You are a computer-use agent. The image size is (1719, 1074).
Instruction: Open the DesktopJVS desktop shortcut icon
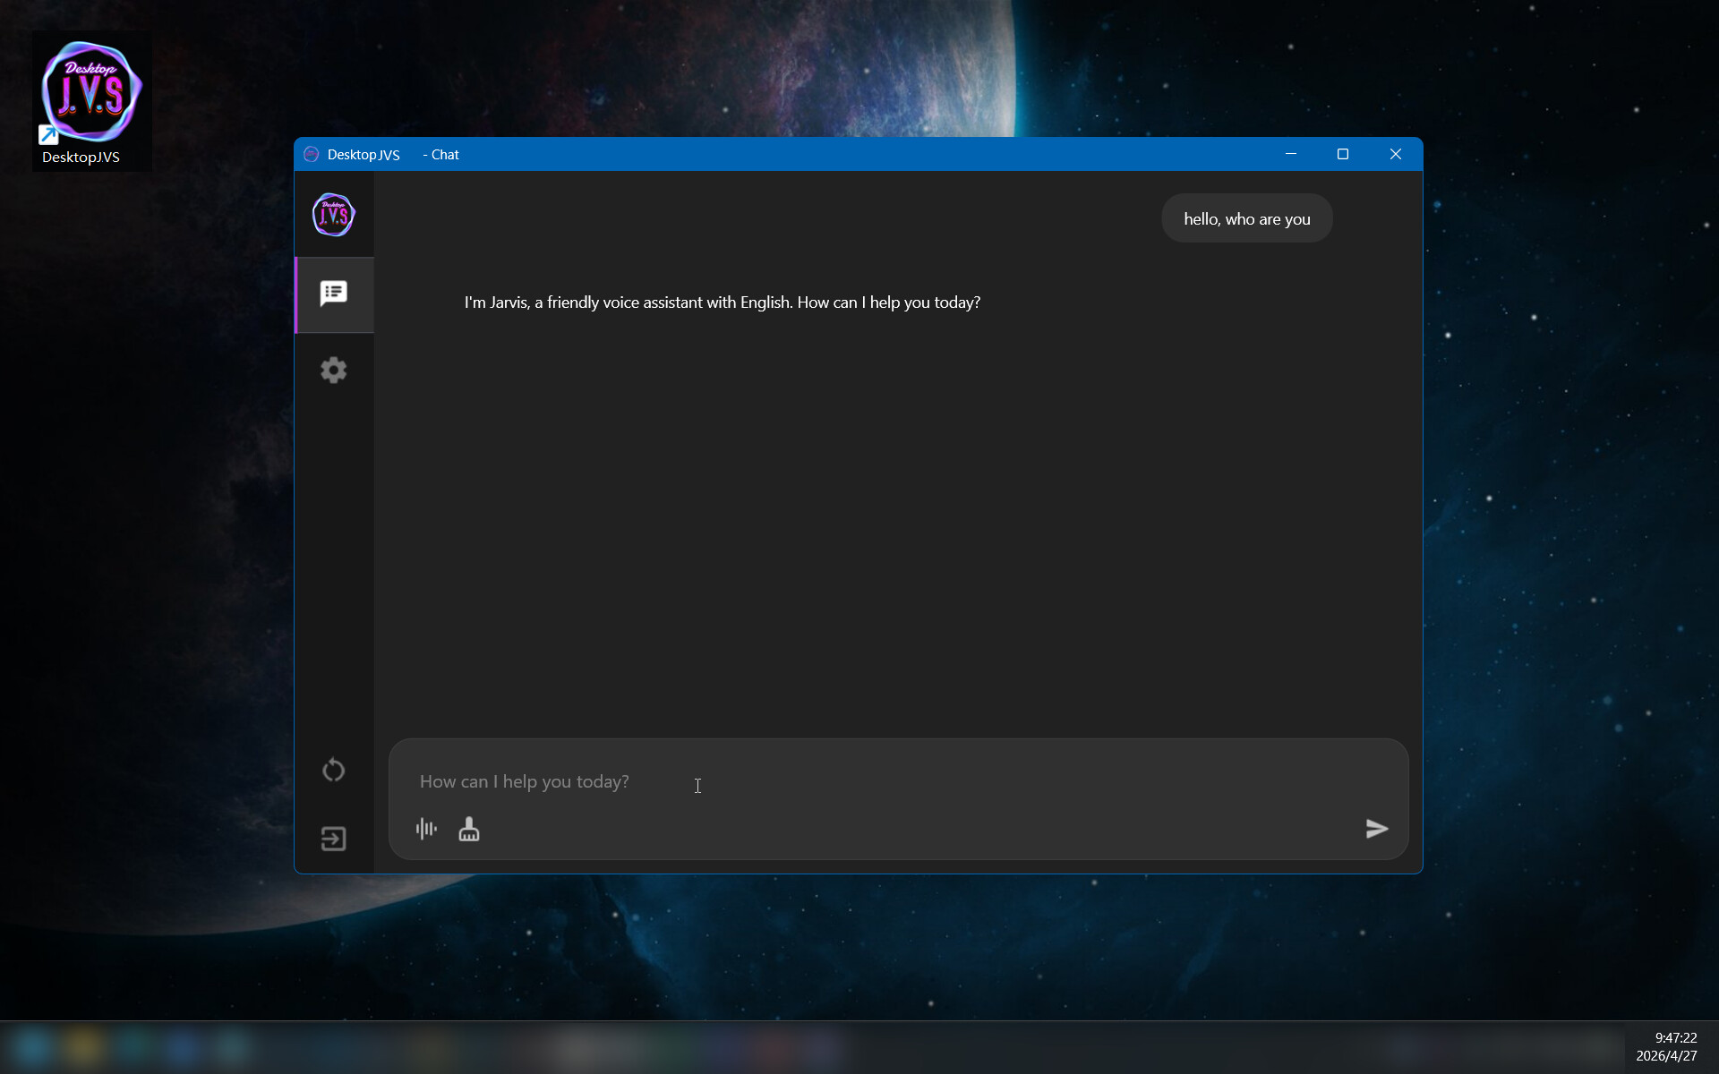(91, 101)
